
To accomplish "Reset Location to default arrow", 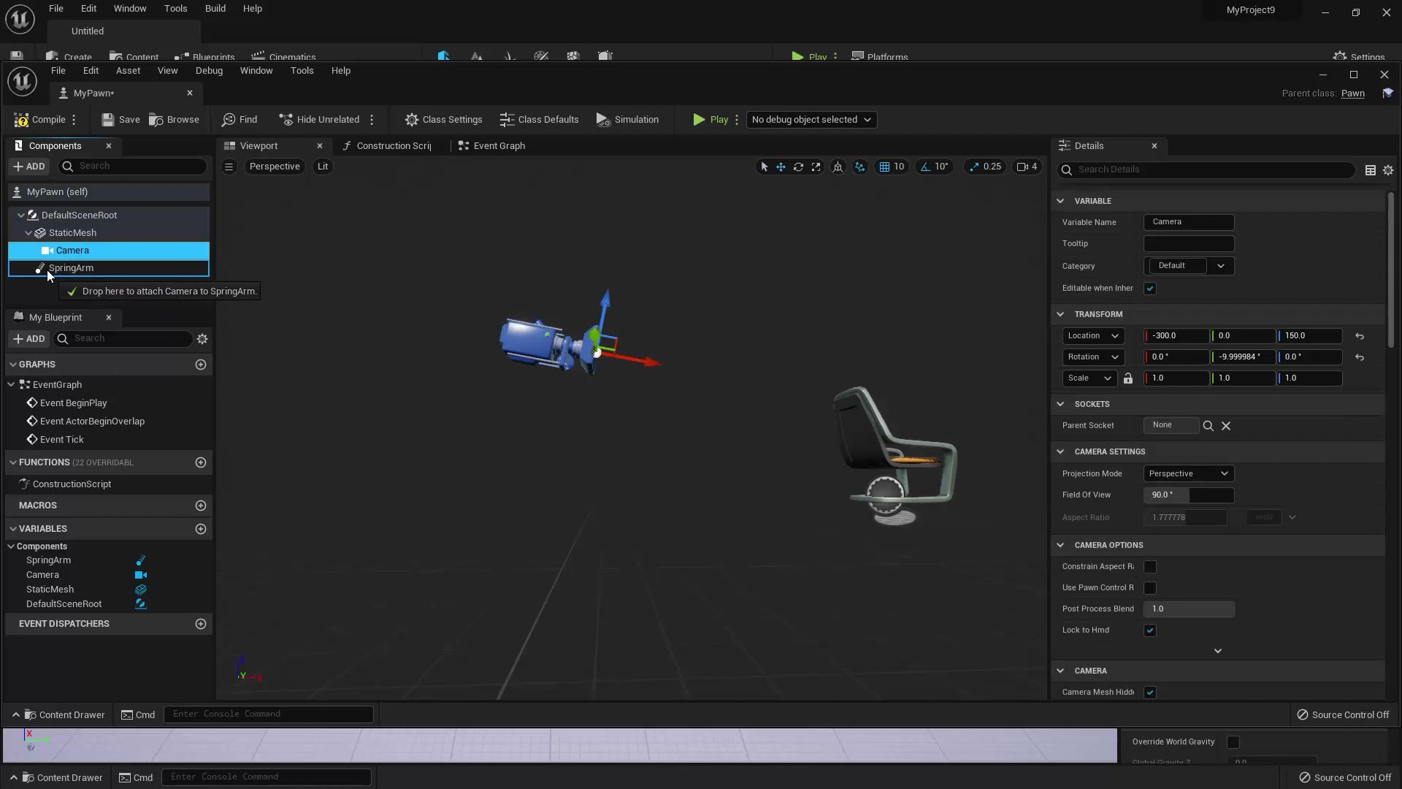I will (1360, 336).
